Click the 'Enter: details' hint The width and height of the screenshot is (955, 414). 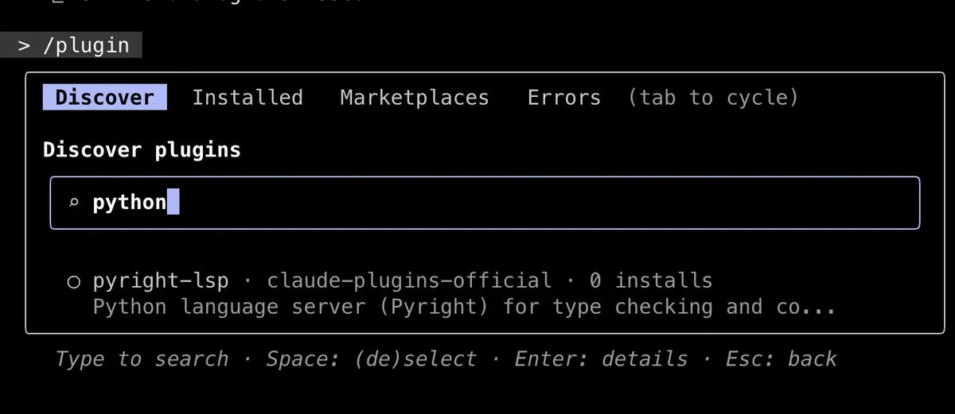coord(601,359)
